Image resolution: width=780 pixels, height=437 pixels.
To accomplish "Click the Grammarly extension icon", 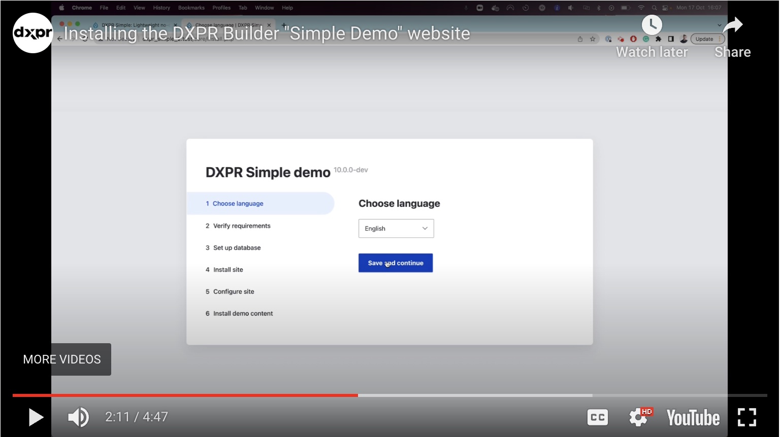I will (x=645, y=39).
